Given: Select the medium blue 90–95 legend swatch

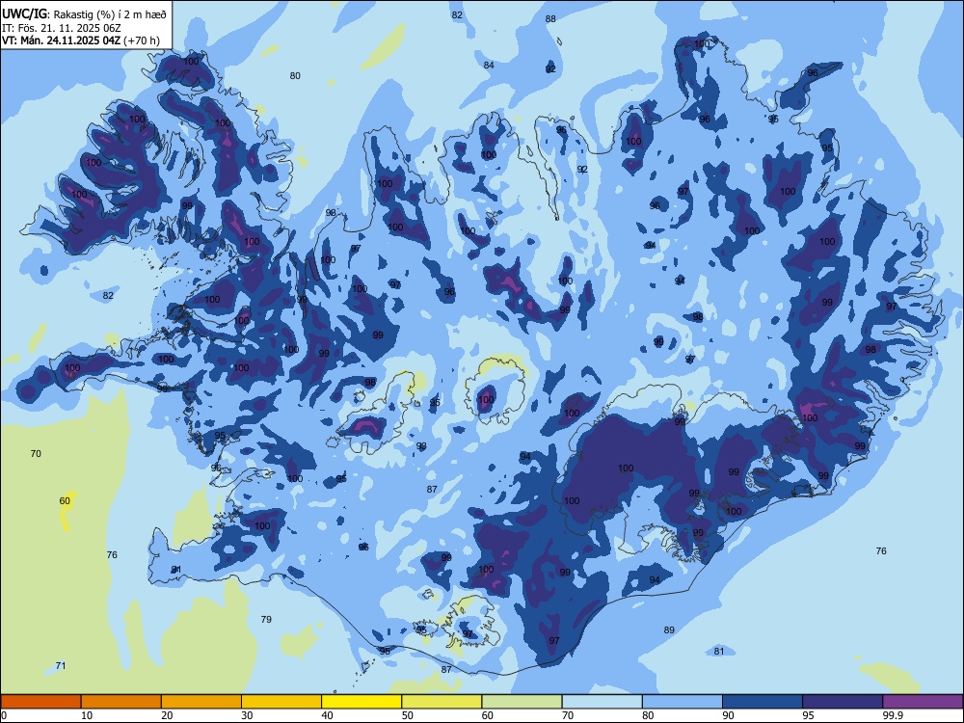Looking at the screenshot, I should 763,702.
